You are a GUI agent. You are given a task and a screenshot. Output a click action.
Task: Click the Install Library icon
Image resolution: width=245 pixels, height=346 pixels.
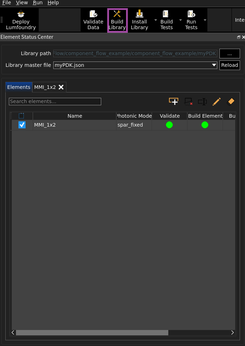coord(139,20)
